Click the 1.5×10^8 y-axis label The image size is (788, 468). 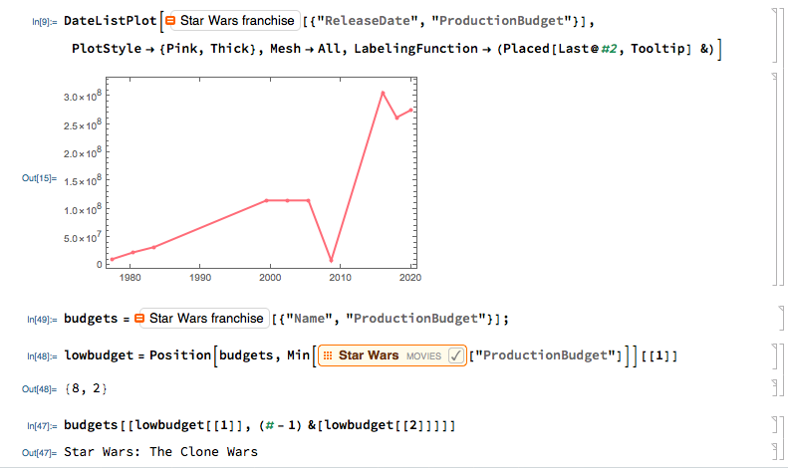coord(83,181)
